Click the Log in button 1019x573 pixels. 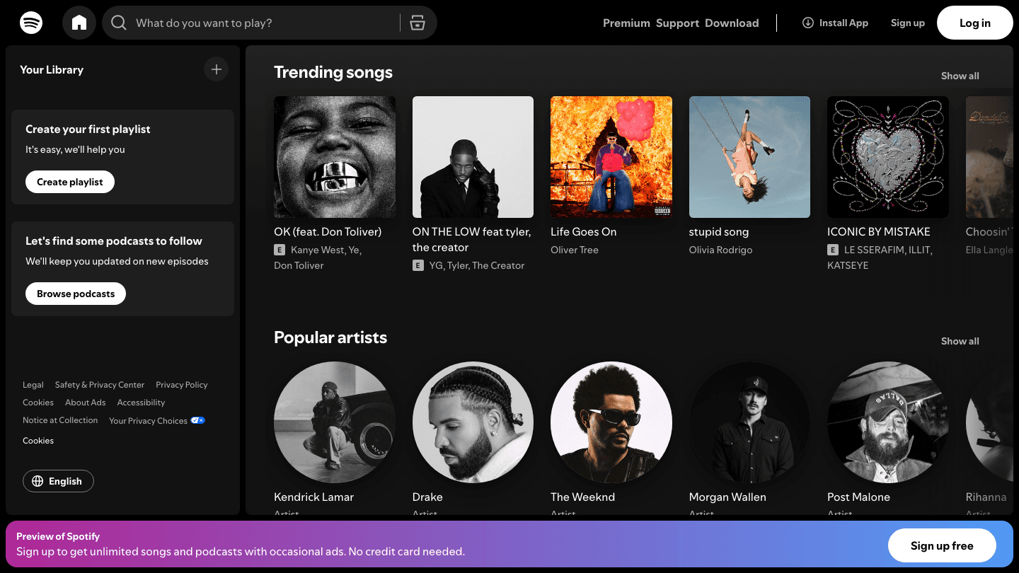975,23
